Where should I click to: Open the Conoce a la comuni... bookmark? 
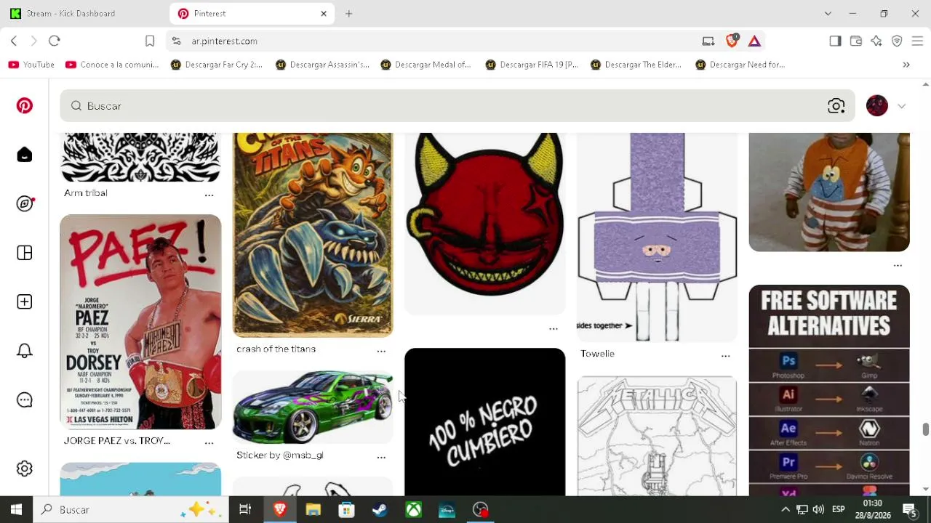tap(112, 65)
